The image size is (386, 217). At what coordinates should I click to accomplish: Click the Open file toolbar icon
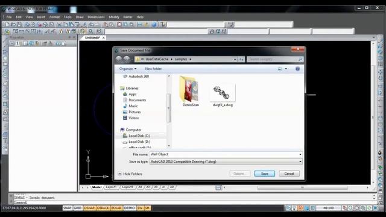click(x=13, y=24)
